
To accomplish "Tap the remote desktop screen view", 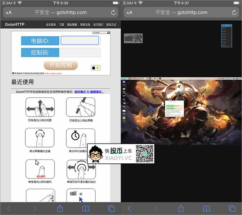I will point(181,111).
